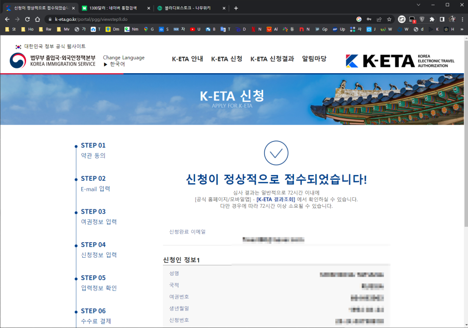Screen dimensions: 468x328
Task: Click the Google icon in address bar
Action: tap(359, 19)
